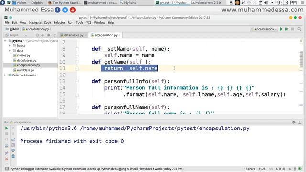Toggle soft-wrap in Run console
Viewport: 306px width, 172px height.
tap(13, 139)
